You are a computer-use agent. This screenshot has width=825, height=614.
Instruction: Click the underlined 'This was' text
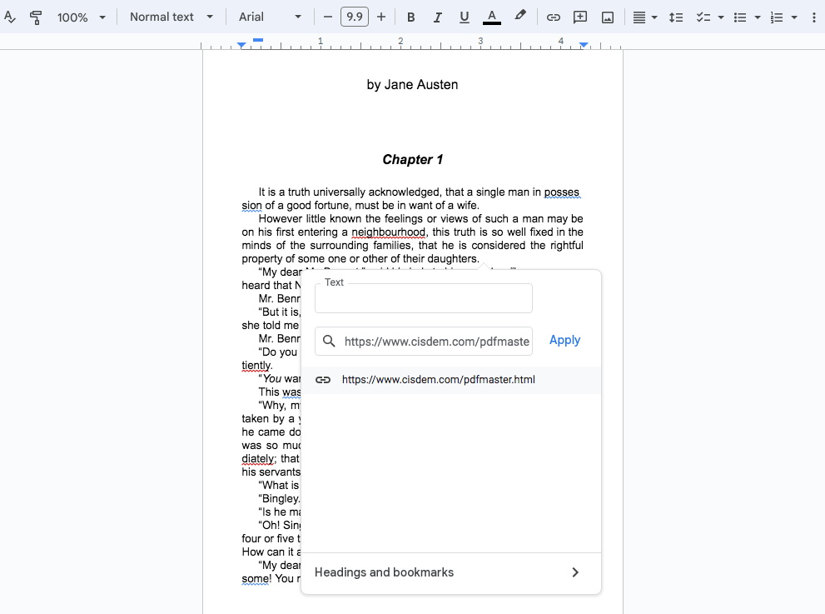pyautogui.click(x=280, y=392)
